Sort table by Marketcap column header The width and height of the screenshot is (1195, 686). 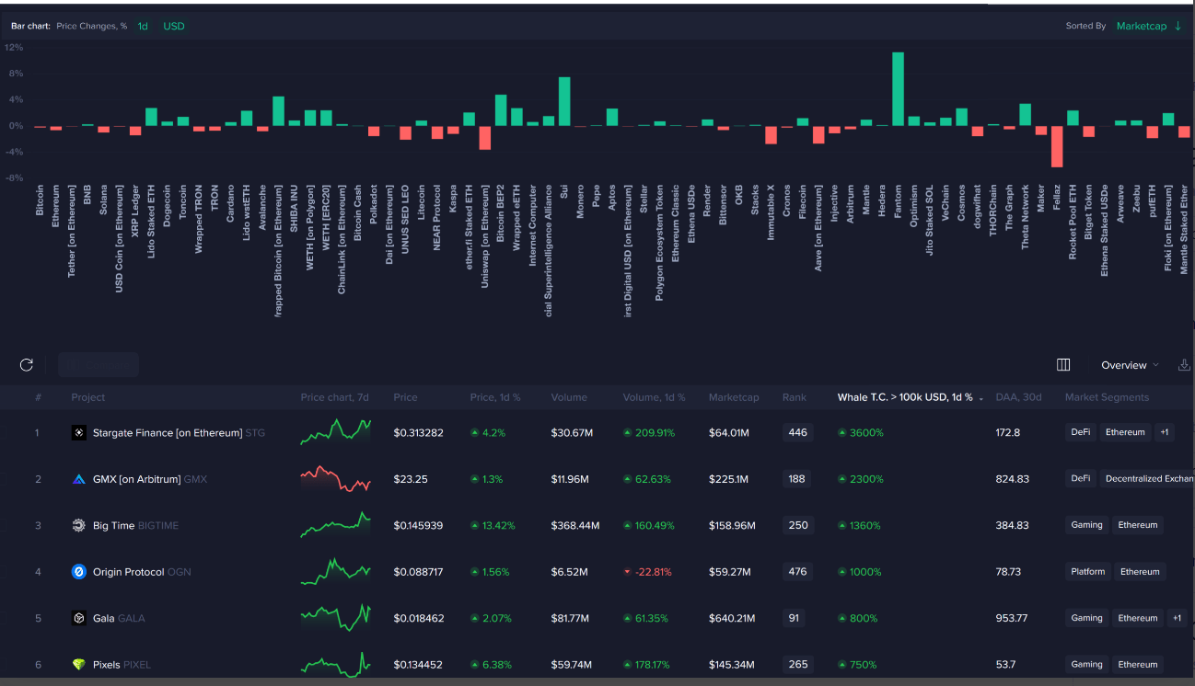pos(734,397)
